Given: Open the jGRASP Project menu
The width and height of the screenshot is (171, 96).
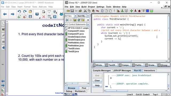Looking at the screenshot, I should point(91,7).
